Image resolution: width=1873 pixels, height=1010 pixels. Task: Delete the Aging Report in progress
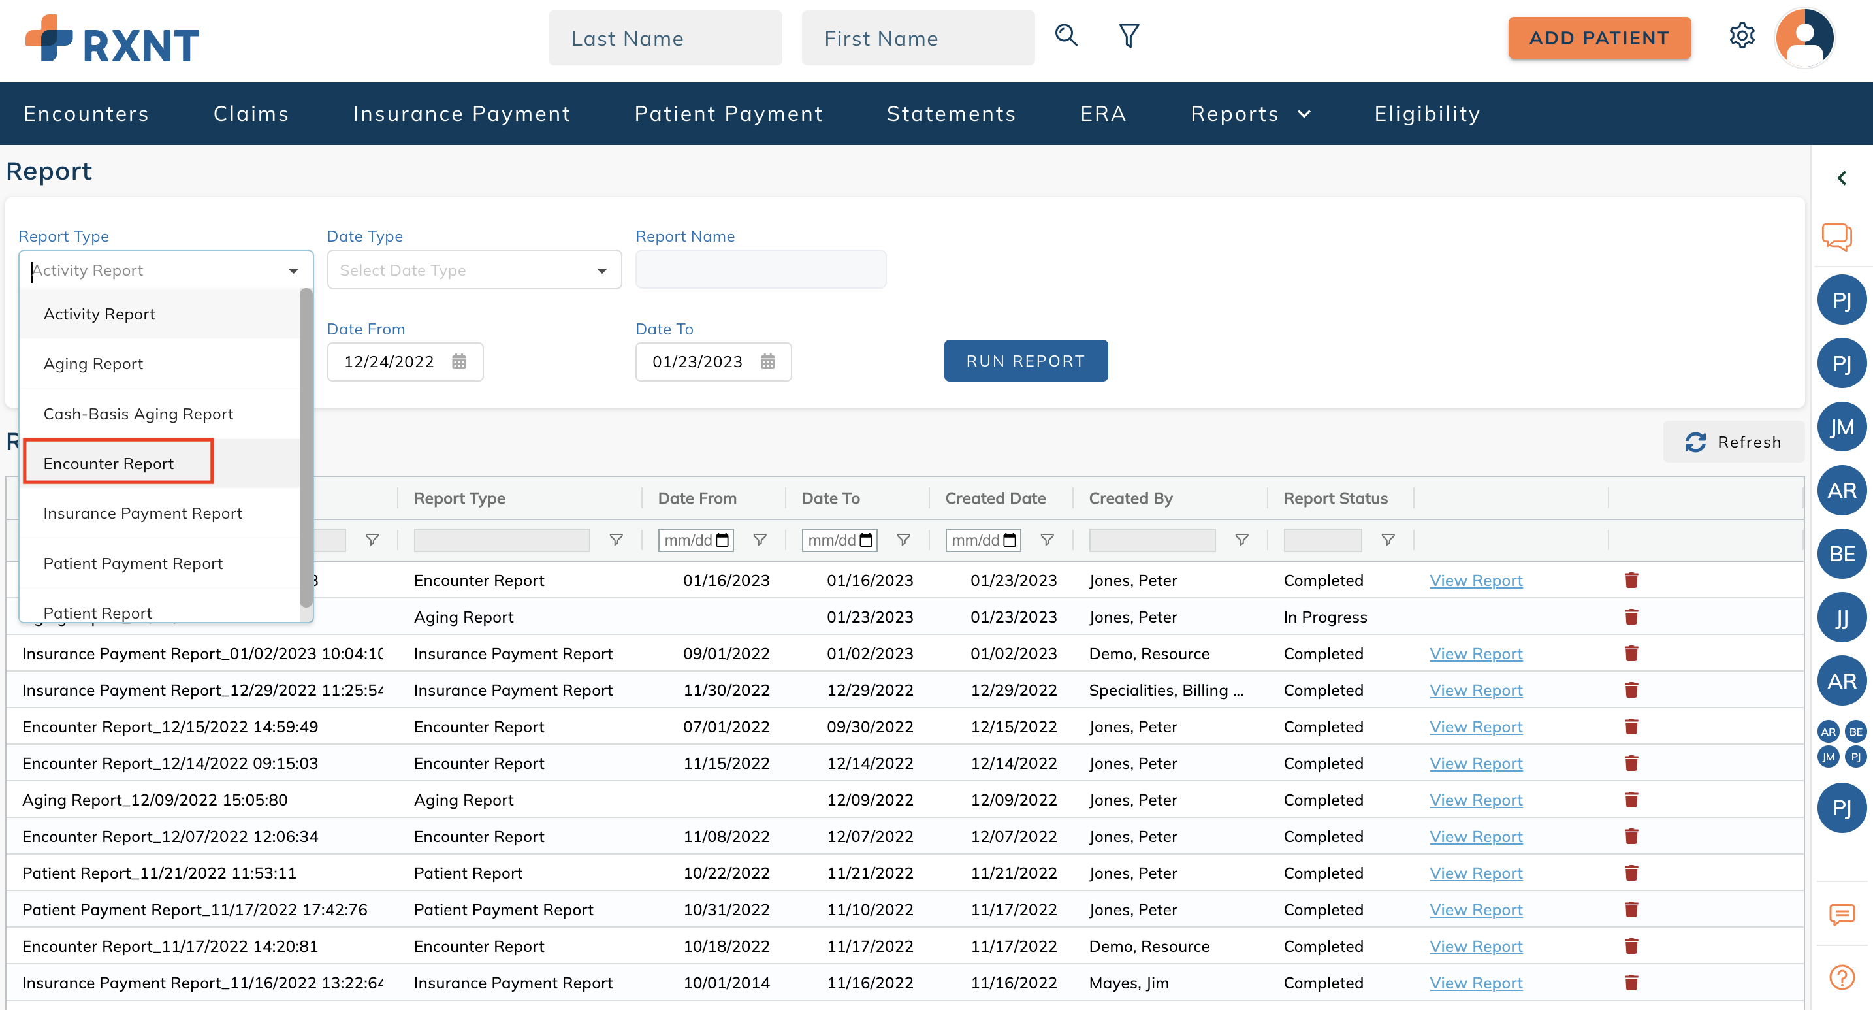[x=1631, y=617]
